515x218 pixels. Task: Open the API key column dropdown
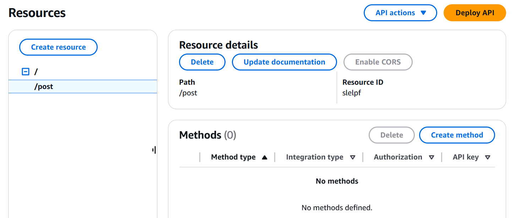(x=488, y=157)
